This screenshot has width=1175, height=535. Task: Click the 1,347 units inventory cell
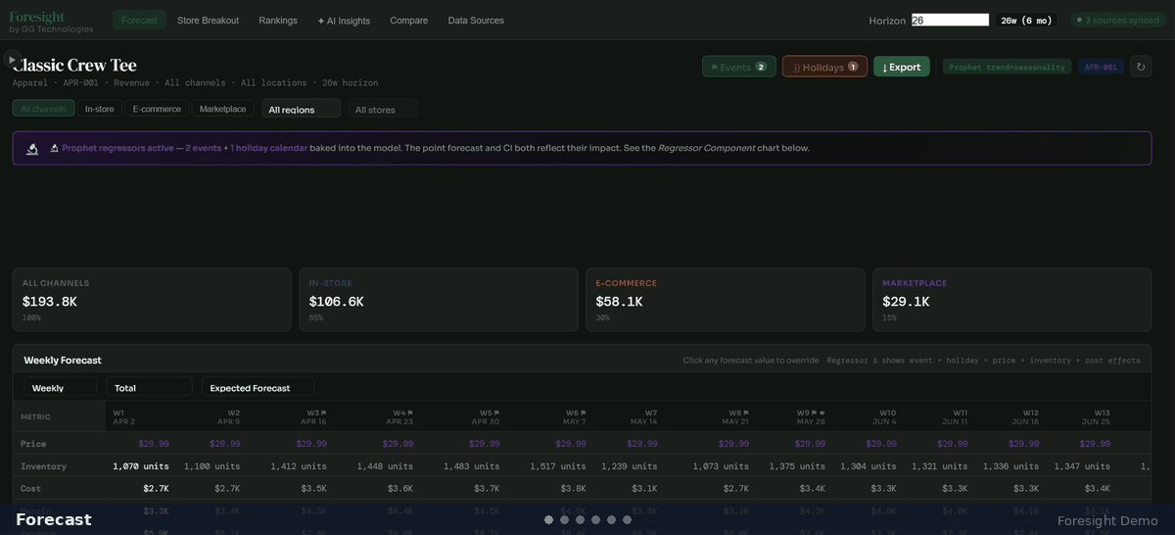click(1082, 466)
